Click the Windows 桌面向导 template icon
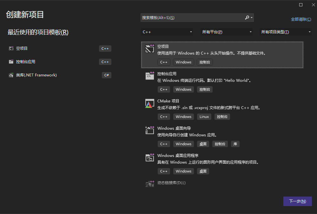This screenshot has width=317, height=214. click(x=149, y=130)
